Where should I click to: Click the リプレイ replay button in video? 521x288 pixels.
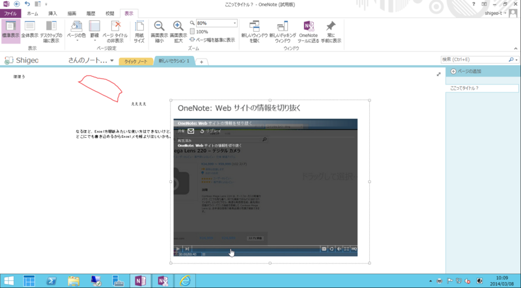pos(210,131)
